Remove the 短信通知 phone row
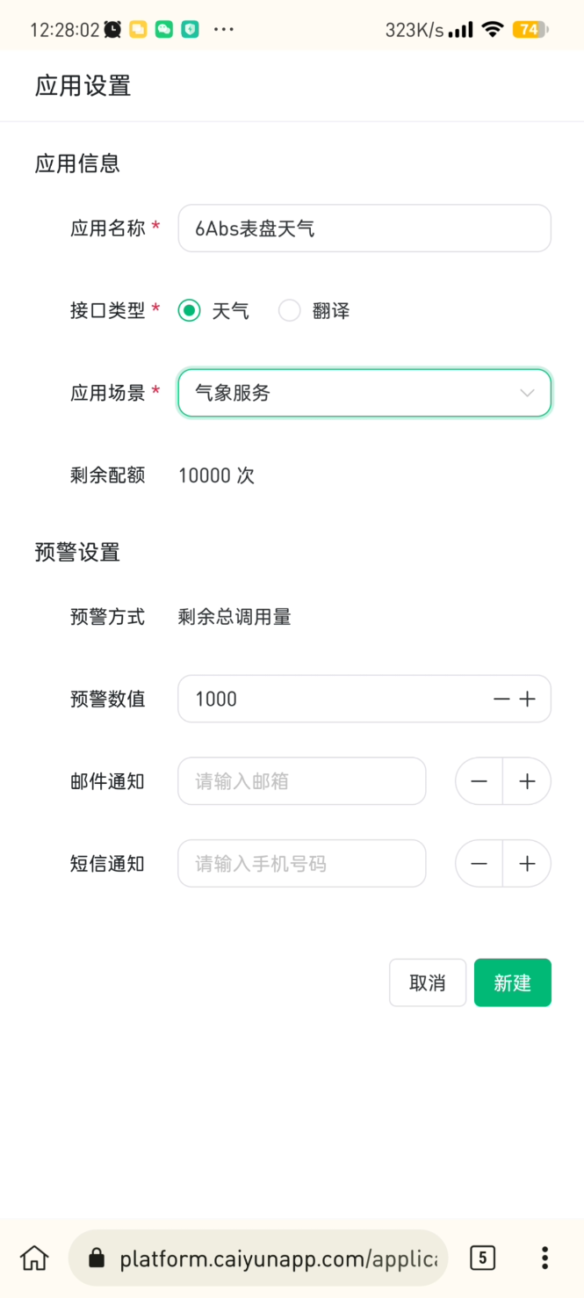Viewport: 584px width, 1298px height. point(479,864)
